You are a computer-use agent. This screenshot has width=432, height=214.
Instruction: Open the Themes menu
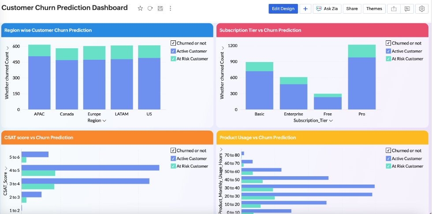point(374,9)
